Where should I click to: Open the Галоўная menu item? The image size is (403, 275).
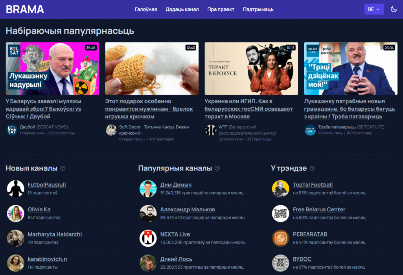coord(146,9)
